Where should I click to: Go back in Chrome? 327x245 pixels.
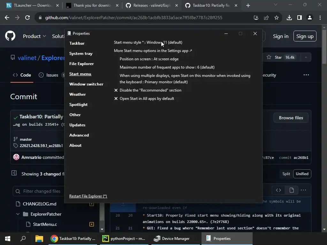[x=7, y=18]
